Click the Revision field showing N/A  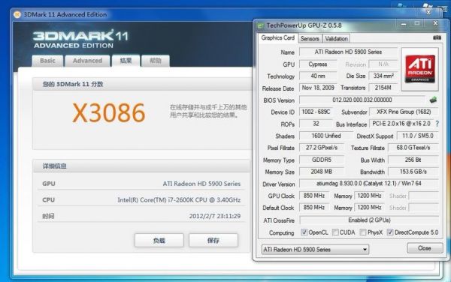(x=383, y=64)
